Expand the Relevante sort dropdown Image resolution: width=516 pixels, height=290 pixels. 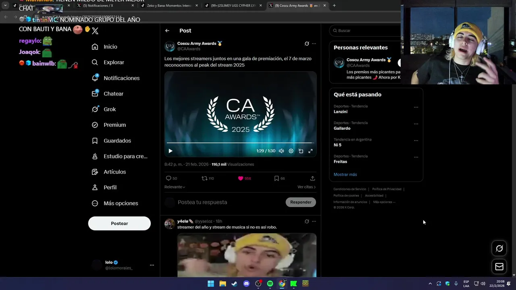(x=175, y=187)
